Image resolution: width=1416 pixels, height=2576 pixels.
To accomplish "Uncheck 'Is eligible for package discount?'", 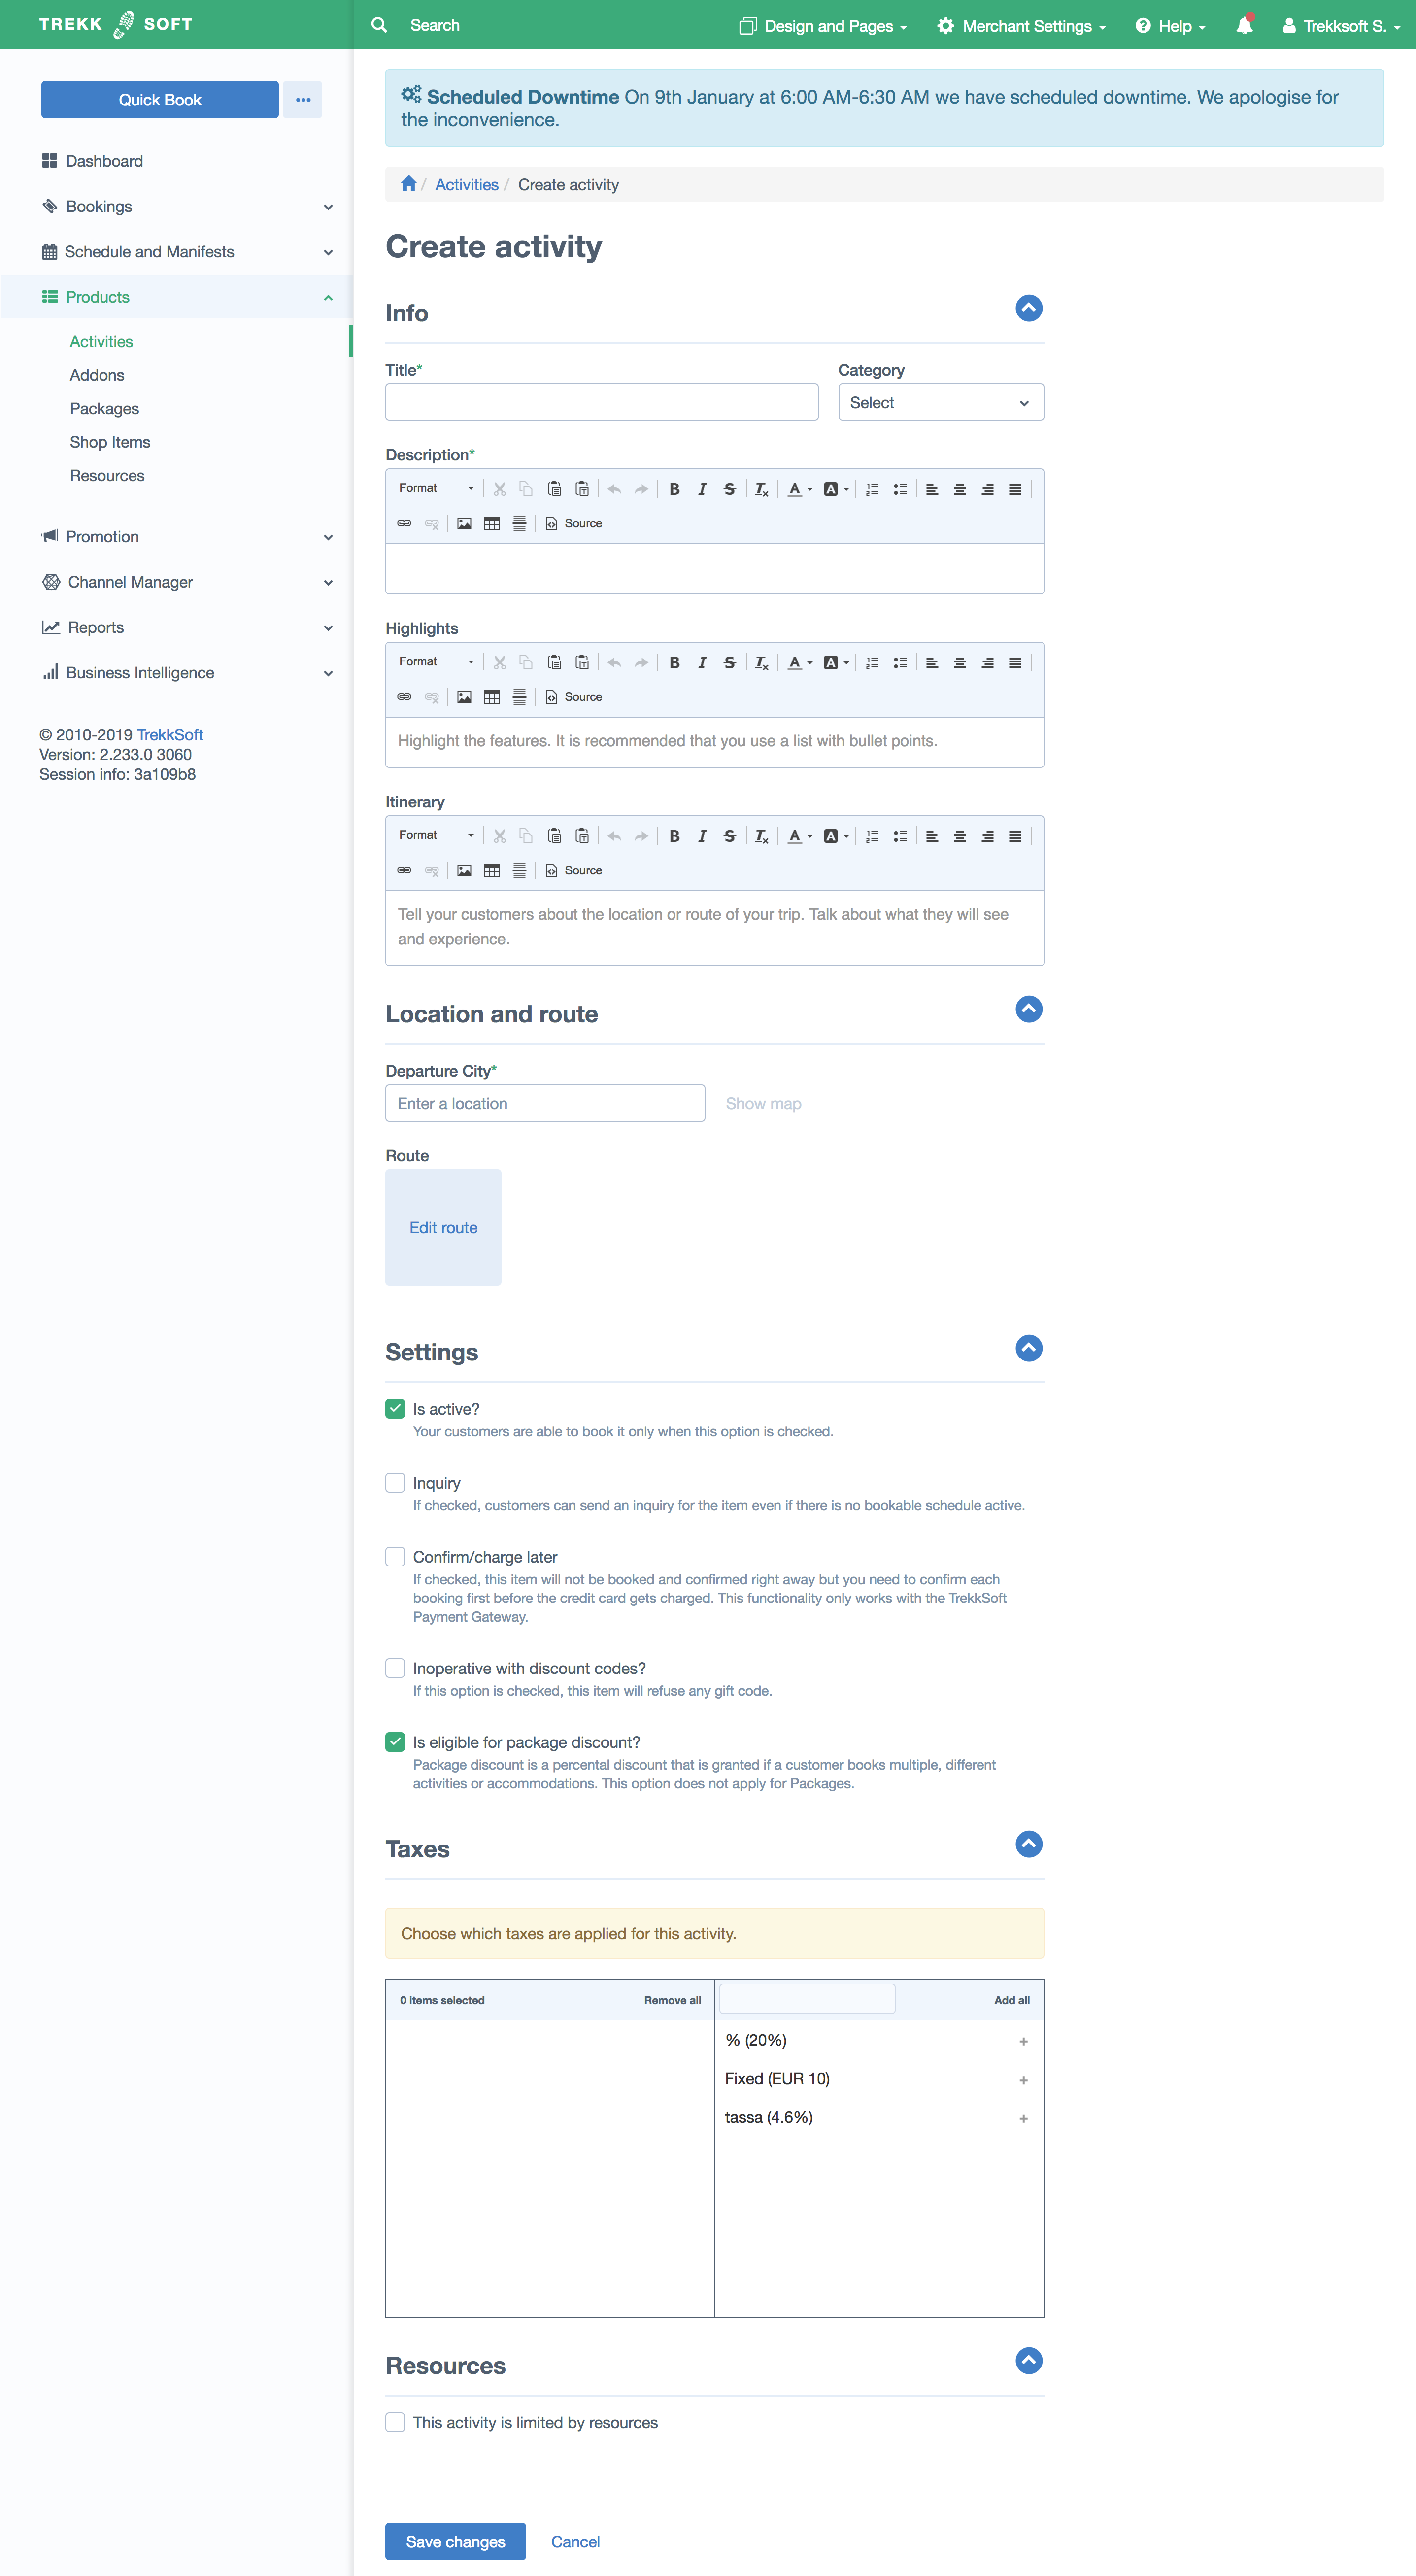I will [x=396, y=1741].
